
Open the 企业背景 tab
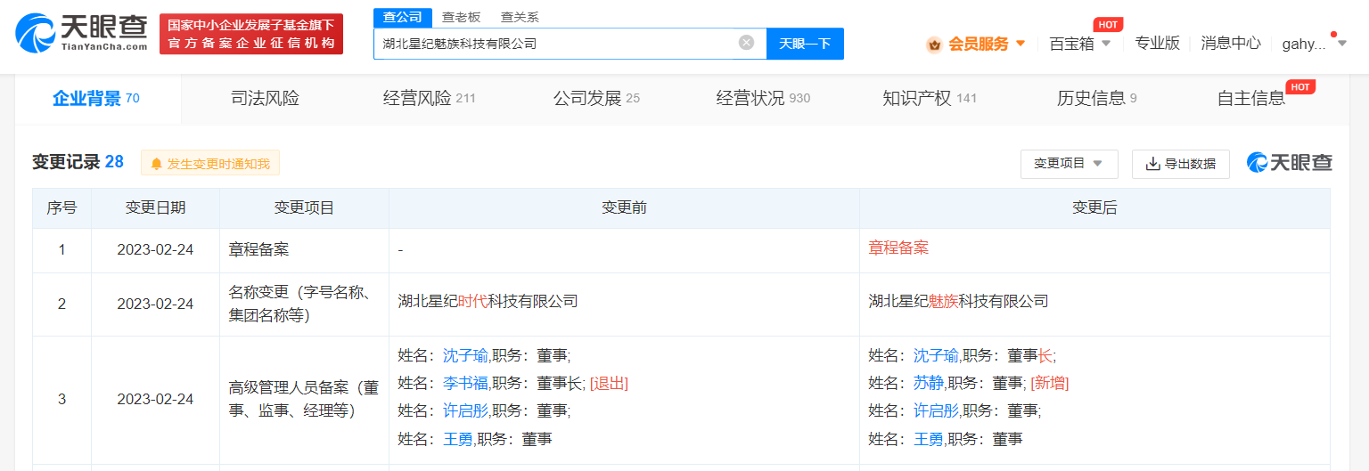point(96,99)
